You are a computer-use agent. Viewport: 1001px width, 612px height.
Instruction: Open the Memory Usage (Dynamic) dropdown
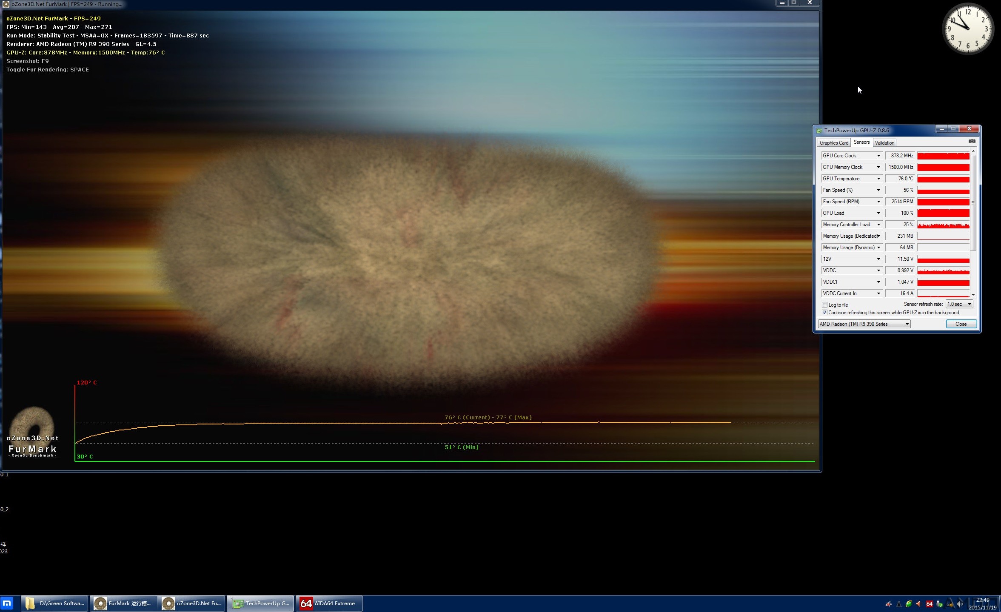click(x=878, y=248)
